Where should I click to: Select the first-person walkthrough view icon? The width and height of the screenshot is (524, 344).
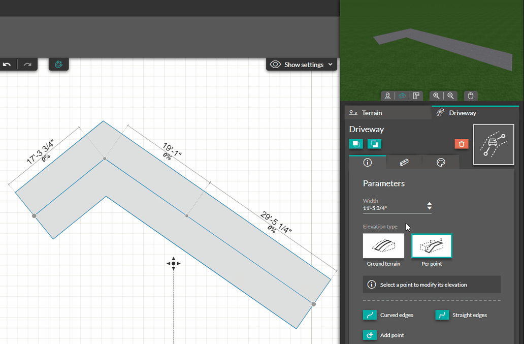388,96
